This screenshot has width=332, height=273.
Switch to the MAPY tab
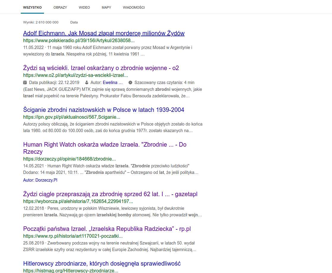point(106,7)
